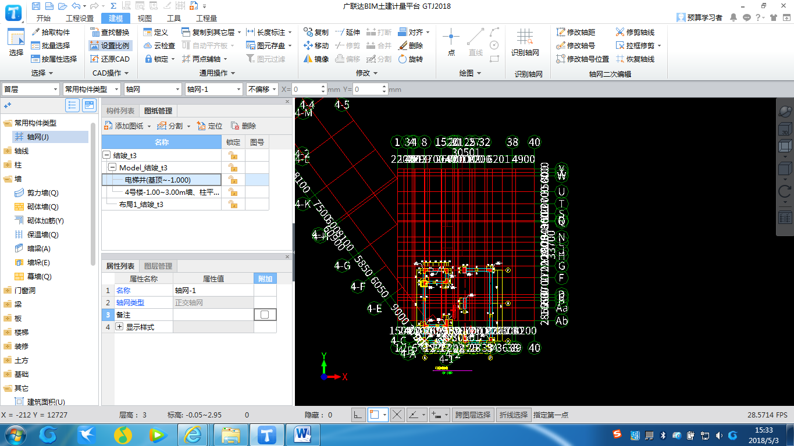Expand the 门窗洞 category
The height and width of the screenshot is (446, 794).
[x=8, y=290]
